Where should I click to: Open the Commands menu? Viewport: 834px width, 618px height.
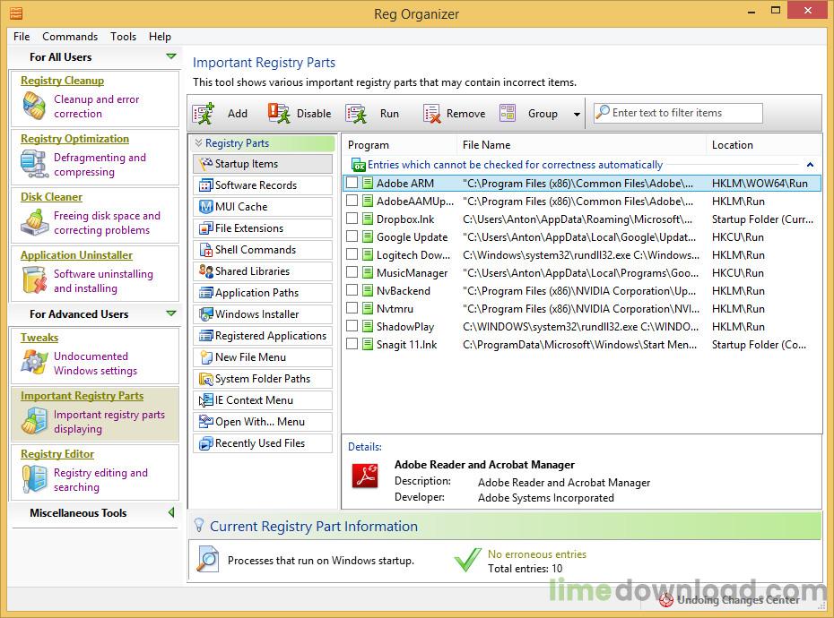tap(70, 37)
